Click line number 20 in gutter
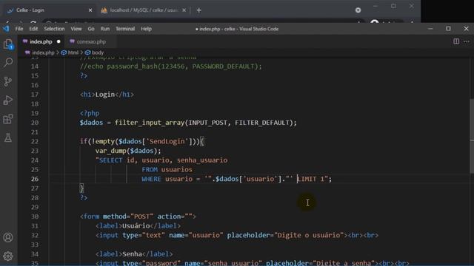Viewport: 474px width, 266px height. click(x=35, y=123)
